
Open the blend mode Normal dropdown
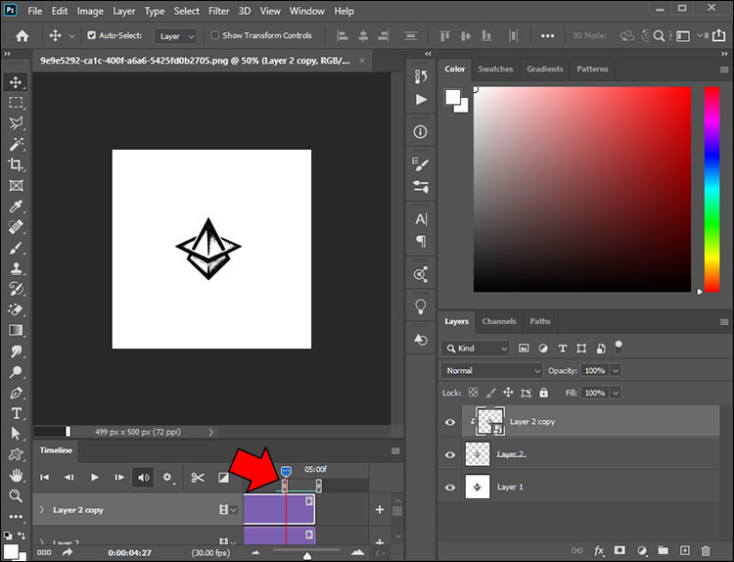point(491,371)
